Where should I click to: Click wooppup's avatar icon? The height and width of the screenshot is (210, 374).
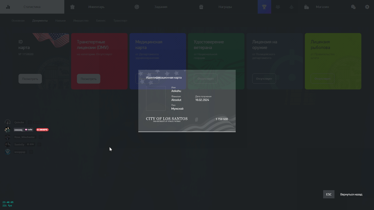8,152
